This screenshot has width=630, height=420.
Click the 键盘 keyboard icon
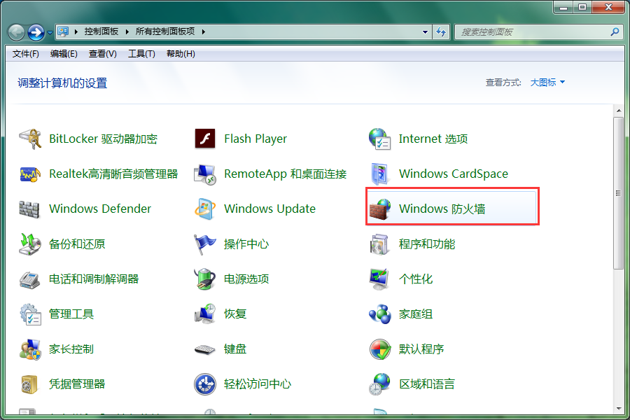pos(205,350)
